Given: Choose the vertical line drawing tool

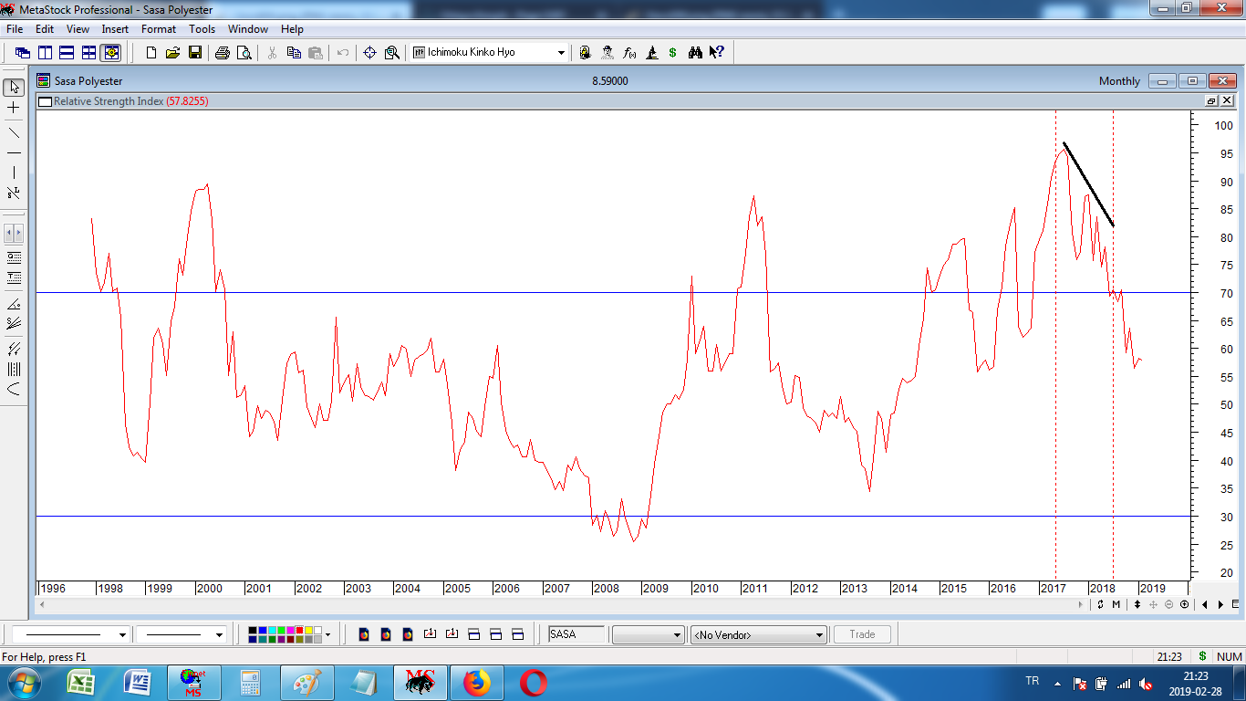Looking at the screenshot, I should pyautogui.click(x=14, y=173).
